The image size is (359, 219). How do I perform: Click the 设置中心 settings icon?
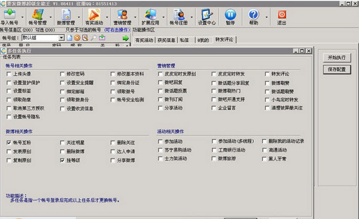[207, 14]
